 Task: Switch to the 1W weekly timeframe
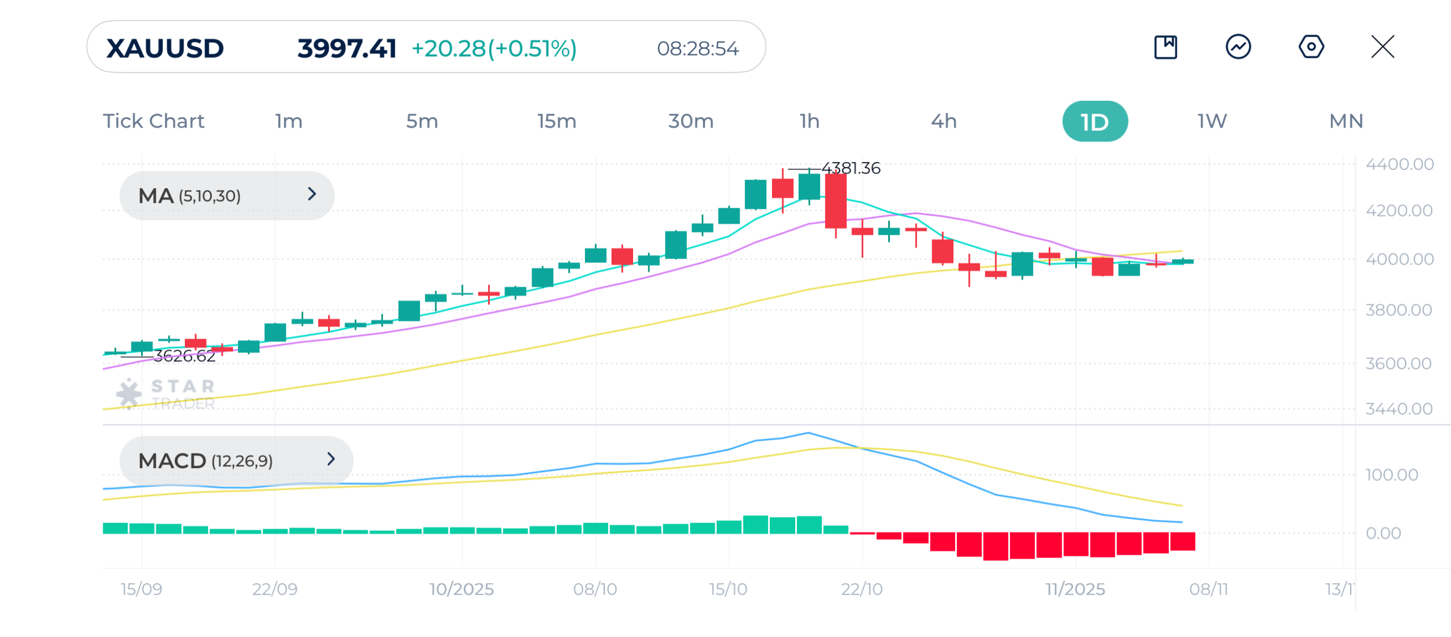[1212, 121]
